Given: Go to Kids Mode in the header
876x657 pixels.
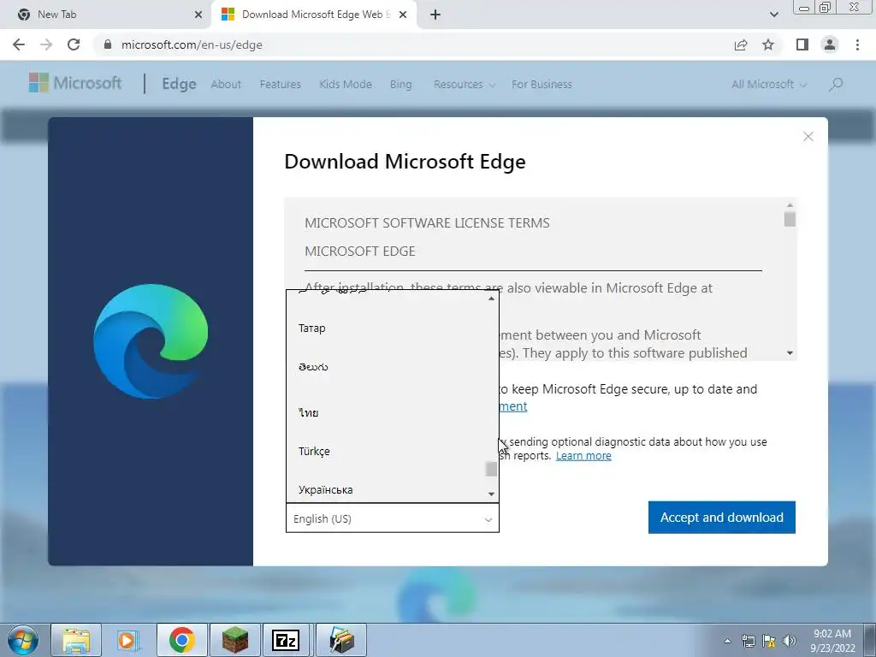Looking at the screenshot, I should tap(346, 85).
